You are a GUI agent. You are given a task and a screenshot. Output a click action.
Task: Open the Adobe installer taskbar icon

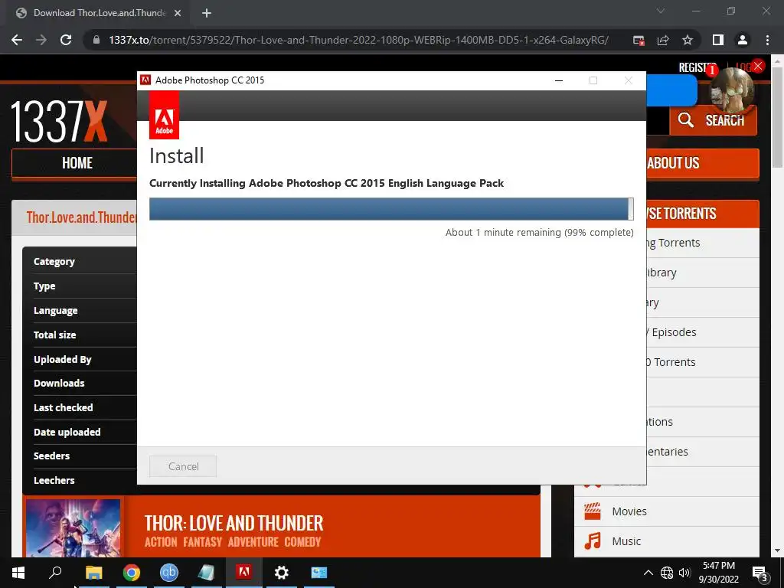[244, 571]
